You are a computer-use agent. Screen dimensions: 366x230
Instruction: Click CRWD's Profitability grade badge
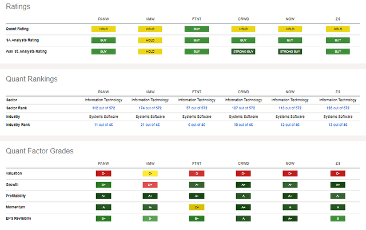(243, 196)
